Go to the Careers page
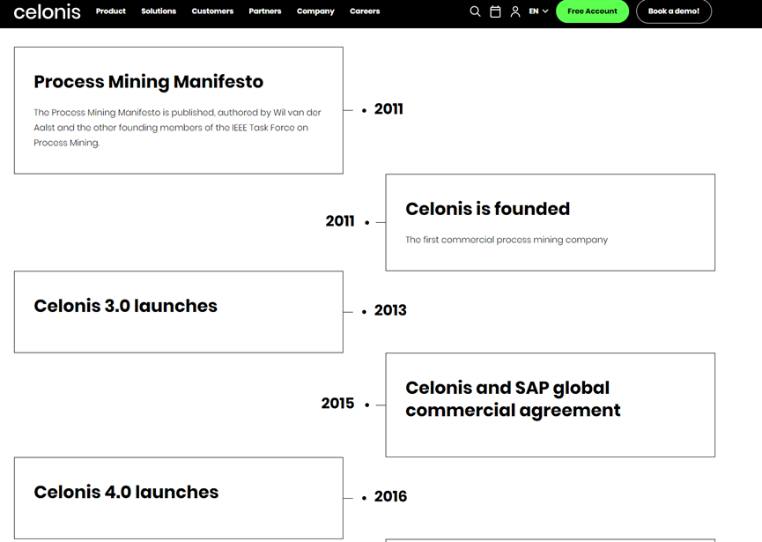 (365, 11)
